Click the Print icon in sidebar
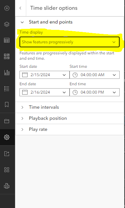The width and height of the screenshot is (125, 208). point(7,186)
